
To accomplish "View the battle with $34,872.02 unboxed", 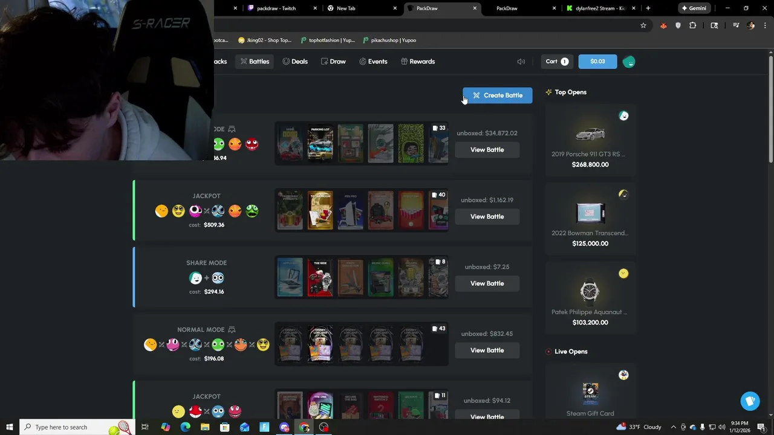I will (487, 150).
